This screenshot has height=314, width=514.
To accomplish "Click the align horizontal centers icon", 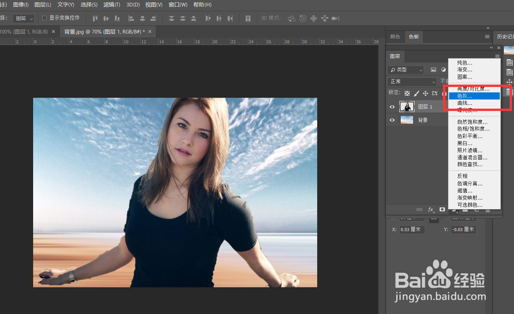I will pyautogui.click(x=142, y=18).
